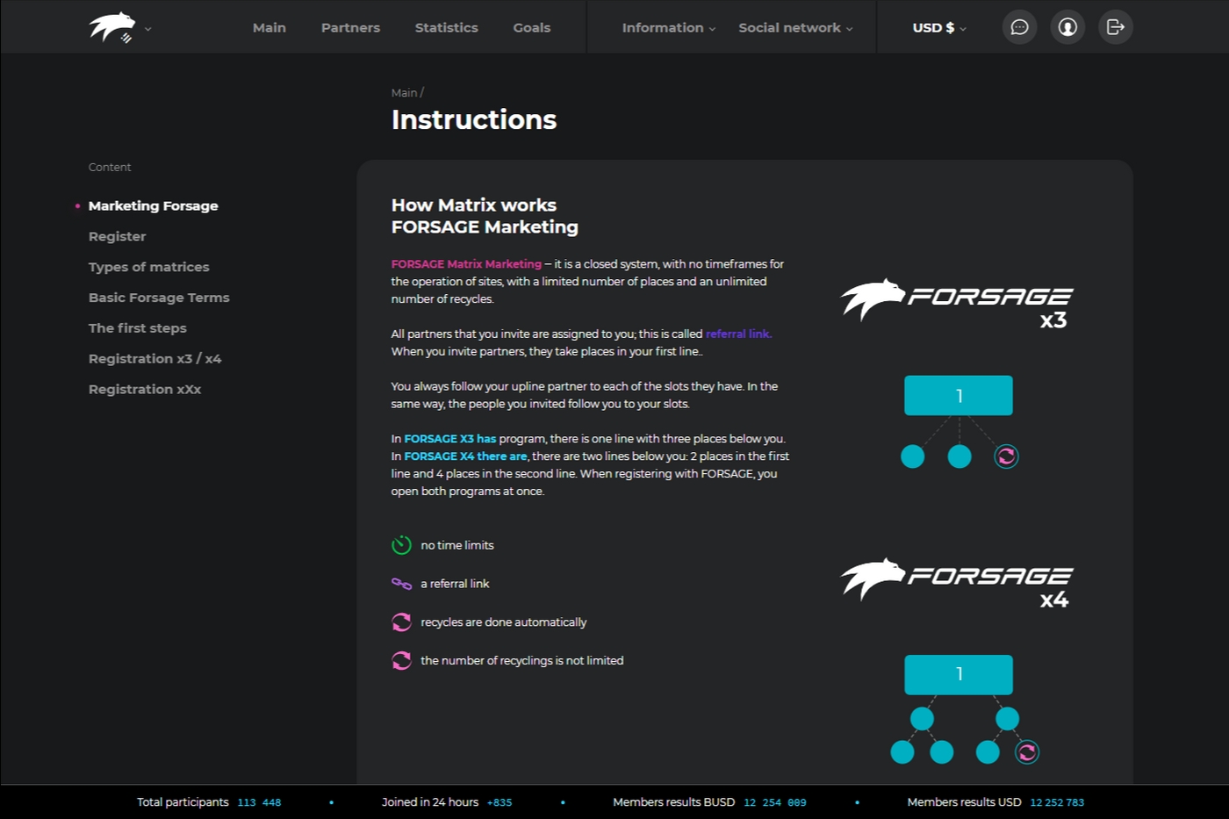Click the Main breadcrumb link
Screen dimensions: 1229x819
[404, 92]
